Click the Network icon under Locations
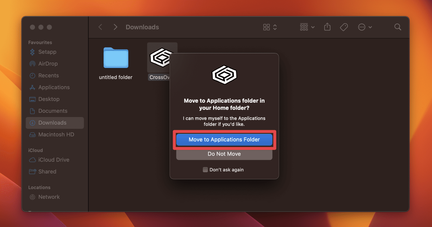This screenshot has width=432, height=227. pos(49,197)
